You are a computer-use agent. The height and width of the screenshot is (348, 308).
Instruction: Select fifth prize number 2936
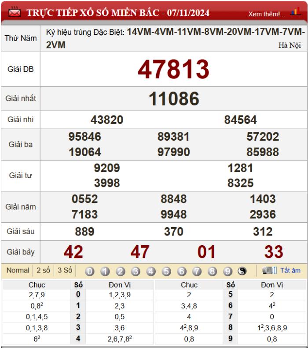click(263, 214)
